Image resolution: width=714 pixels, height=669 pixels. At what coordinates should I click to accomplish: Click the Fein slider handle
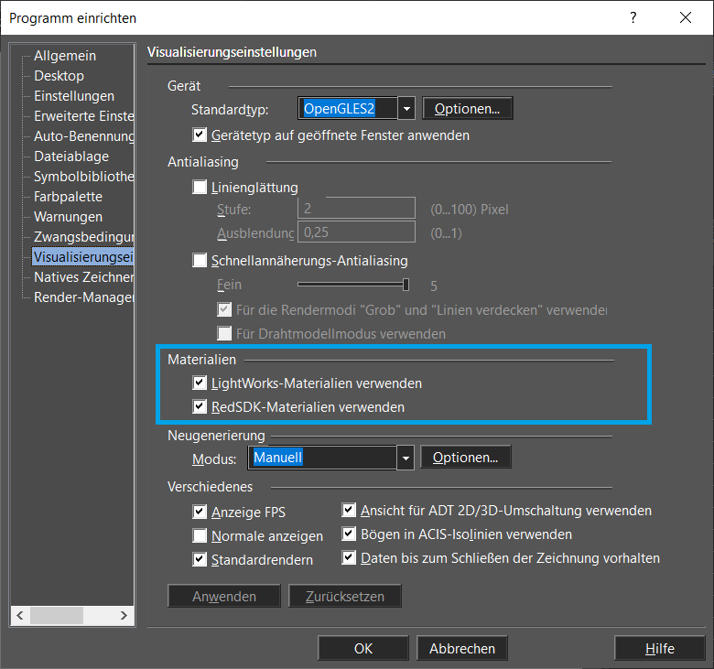pyautogui.click(x=406, y=285)
